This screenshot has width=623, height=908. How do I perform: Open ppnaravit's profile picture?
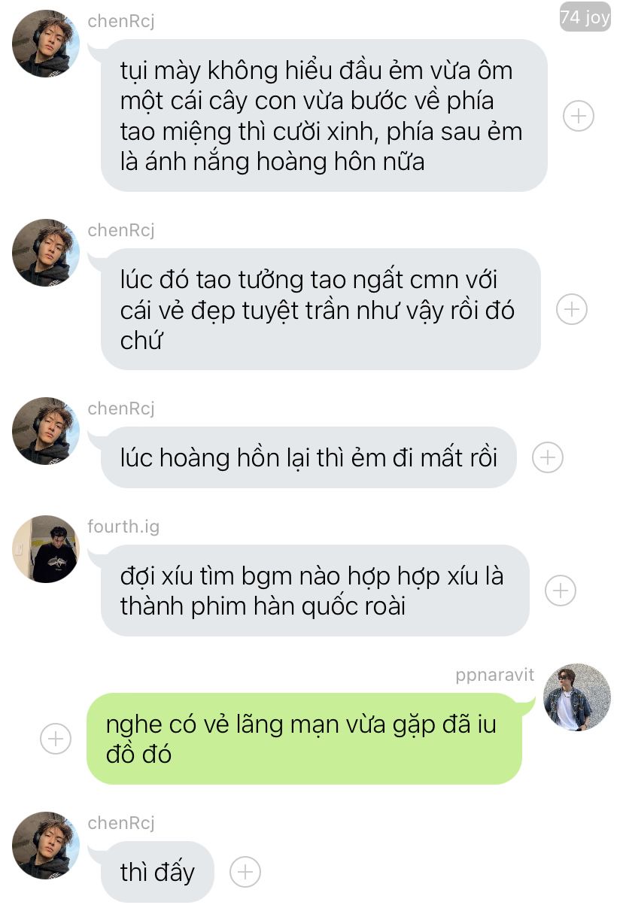tap(577, 697)
